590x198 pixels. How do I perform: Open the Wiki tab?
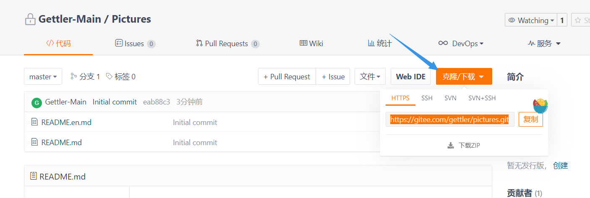coord(311,43)
